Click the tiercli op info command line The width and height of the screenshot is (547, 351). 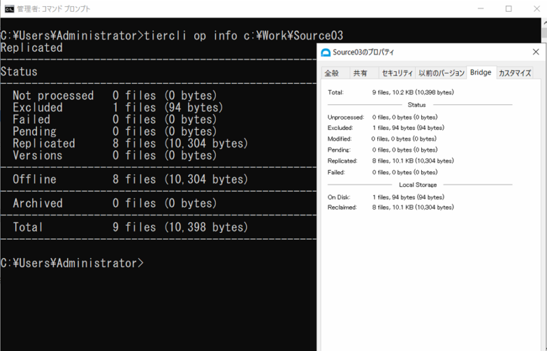click(x=171, y=36)
